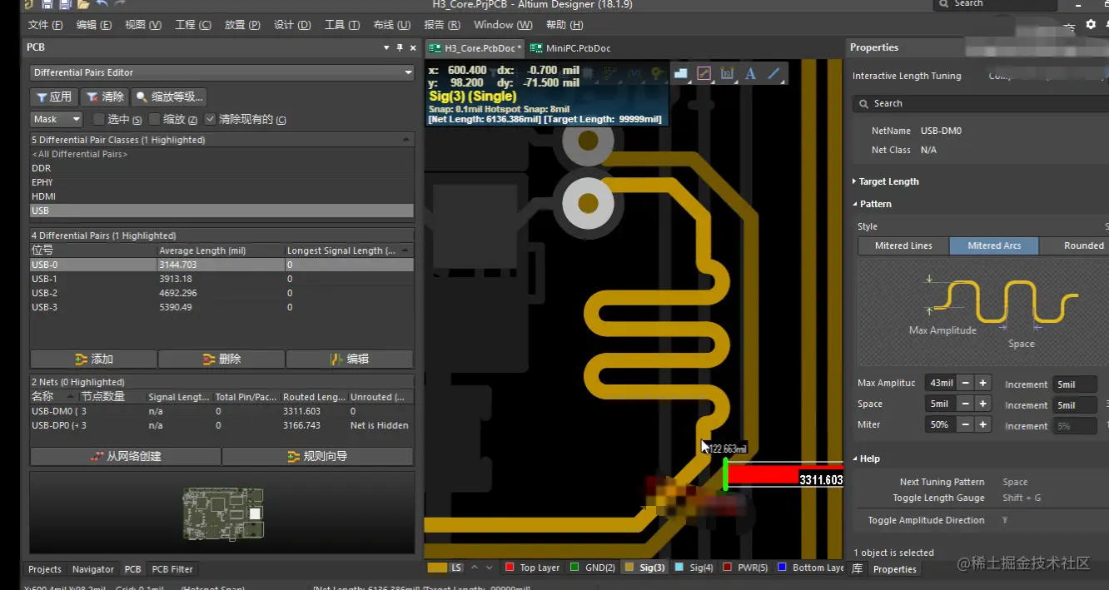Select the place string 'A' tool
This screenshot has height=590, width=1109.
pos(750,74)
